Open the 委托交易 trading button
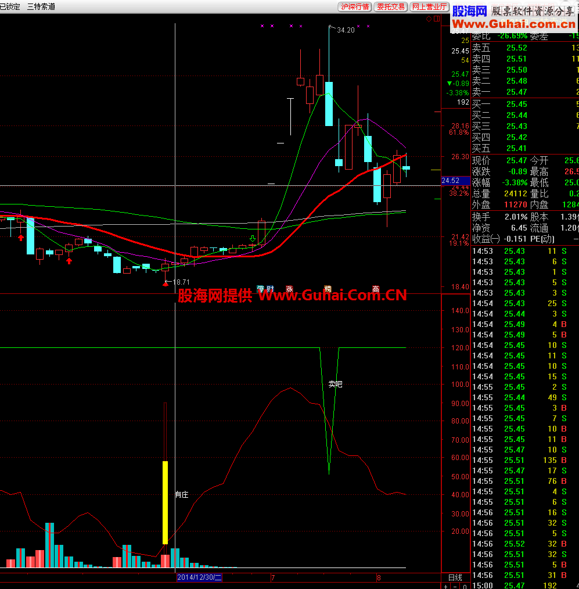This screenshot has height=589, width=579. [391, 7]
